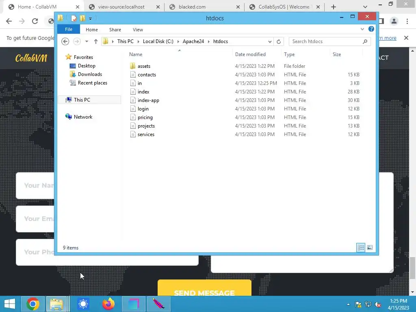Click Action Center flag tray icon
416x312 pixels.
(x=358, y=304)
